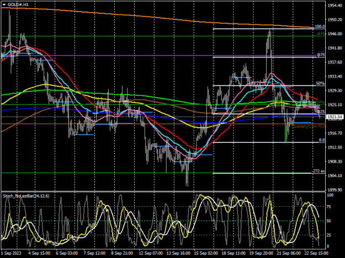The width and height of the screenshot is (345, 258).
Task: Click the 4 Sep 15:00 time label
Action: pos(39,253)
